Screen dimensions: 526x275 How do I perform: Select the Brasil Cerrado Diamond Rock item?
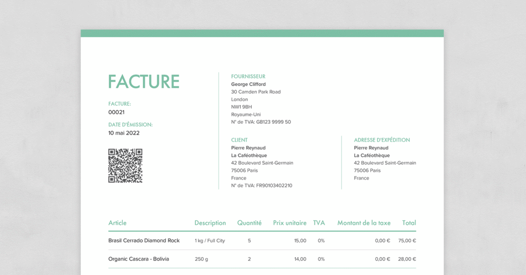(x=144, y=241)
